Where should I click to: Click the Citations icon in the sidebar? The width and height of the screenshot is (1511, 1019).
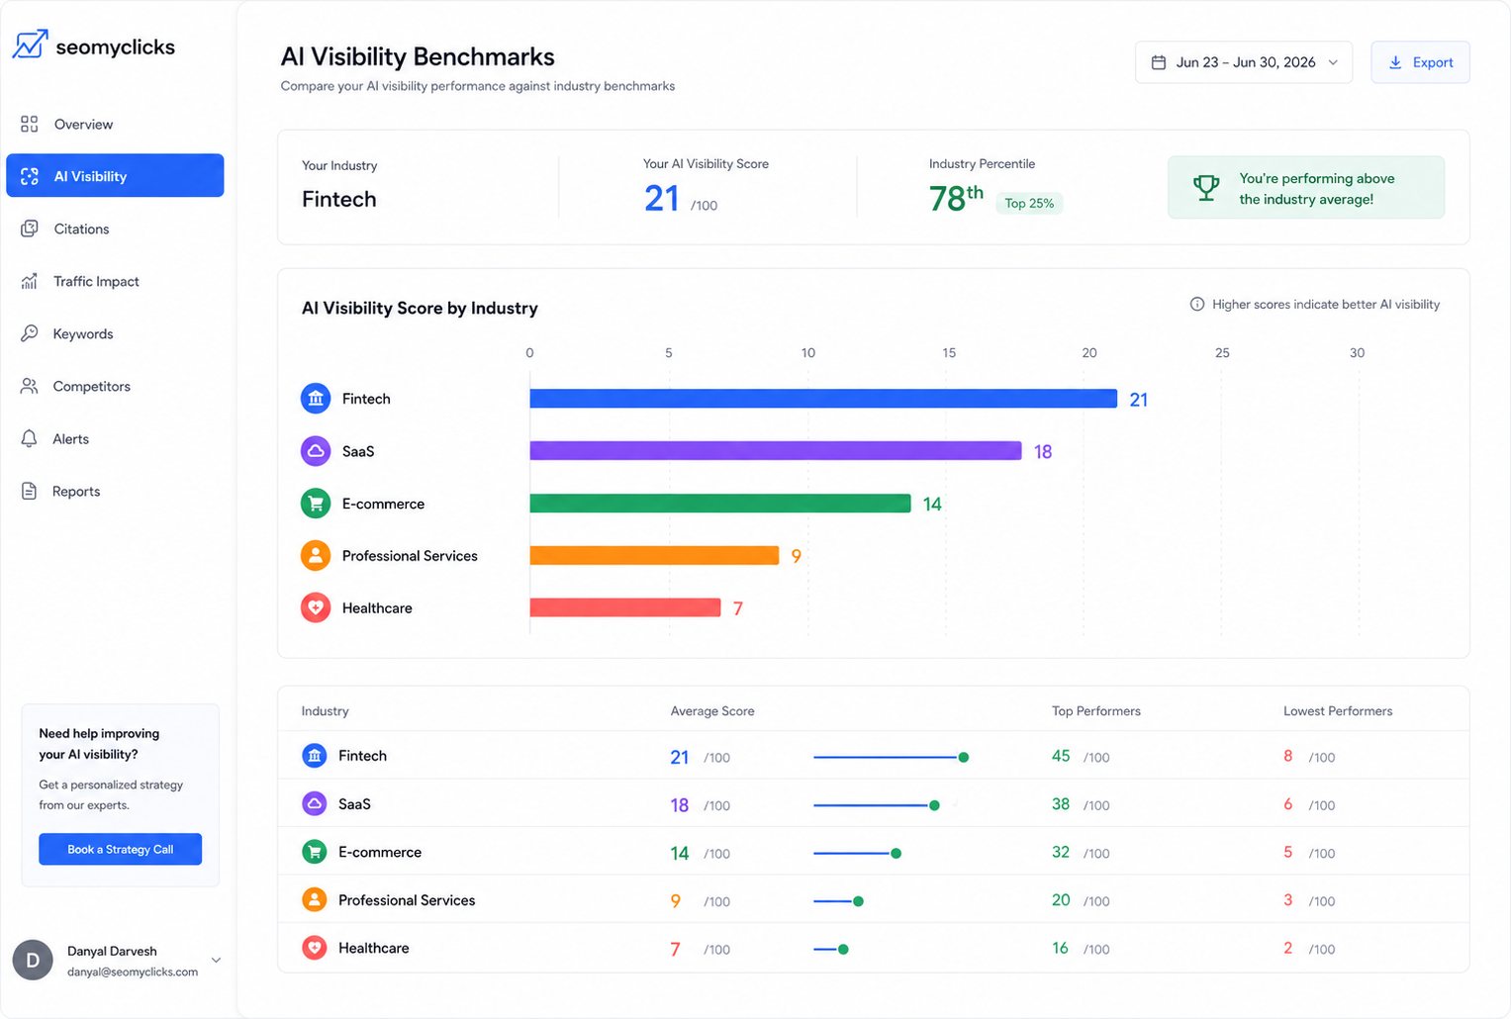(x=30, y=229)
